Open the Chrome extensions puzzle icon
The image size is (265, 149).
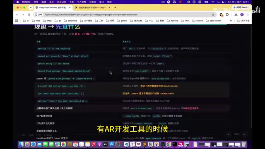227,14
